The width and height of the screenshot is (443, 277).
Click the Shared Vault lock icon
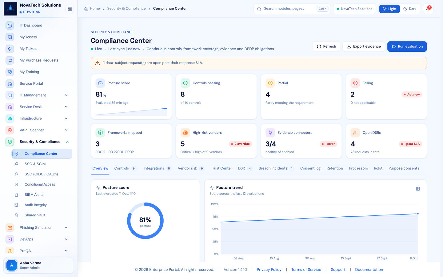pyautogui.click(x=16, y=215)
